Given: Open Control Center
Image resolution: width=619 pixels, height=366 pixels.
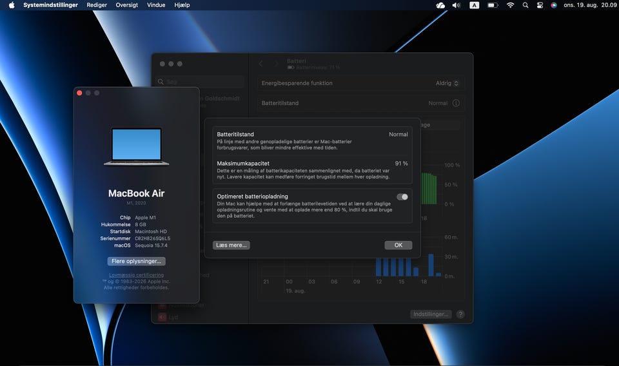Looking at the screenshot, I should coord(540,5).
